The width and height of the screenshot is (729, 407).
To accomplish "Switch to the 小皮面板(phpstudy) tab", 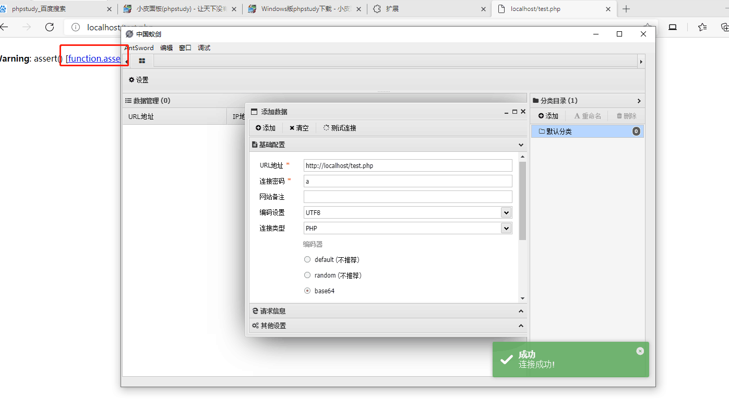I will tap(180, 9).
